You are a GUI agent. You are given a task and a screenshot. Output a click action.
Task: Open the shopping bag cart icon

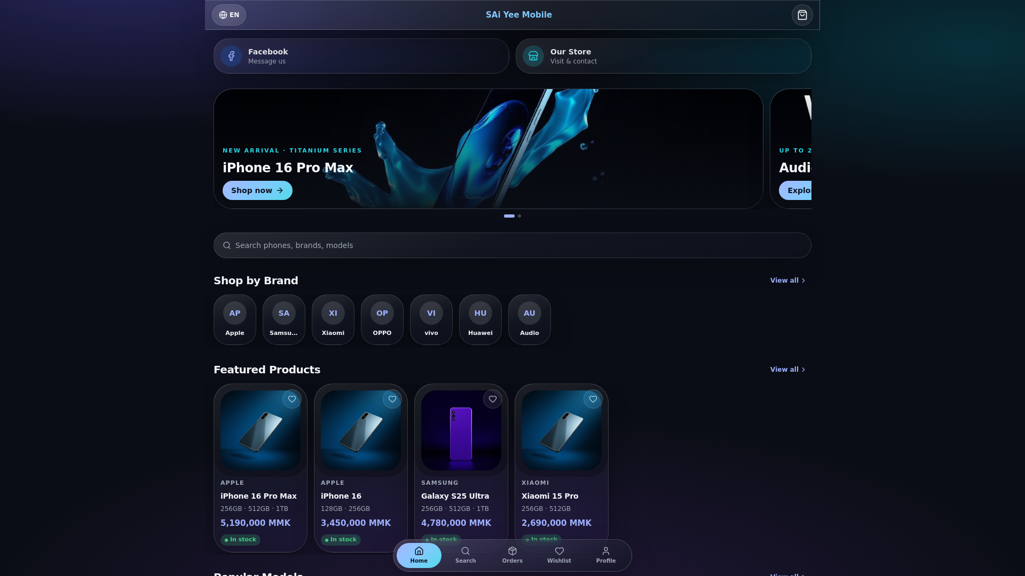[802, 15]
